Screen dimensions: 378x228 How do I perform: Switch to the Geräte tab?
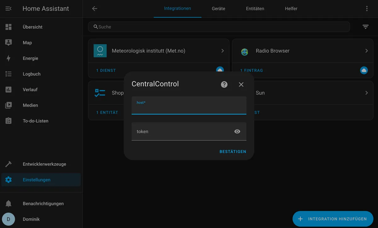pos(218,9)
